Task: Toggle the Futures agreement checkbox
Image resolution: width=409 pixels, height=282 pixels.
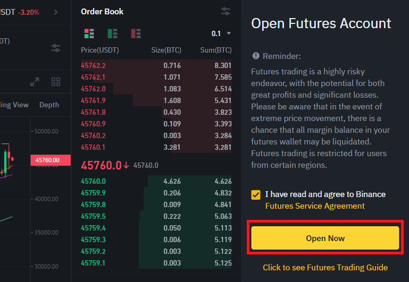Action: pos(256,195)
